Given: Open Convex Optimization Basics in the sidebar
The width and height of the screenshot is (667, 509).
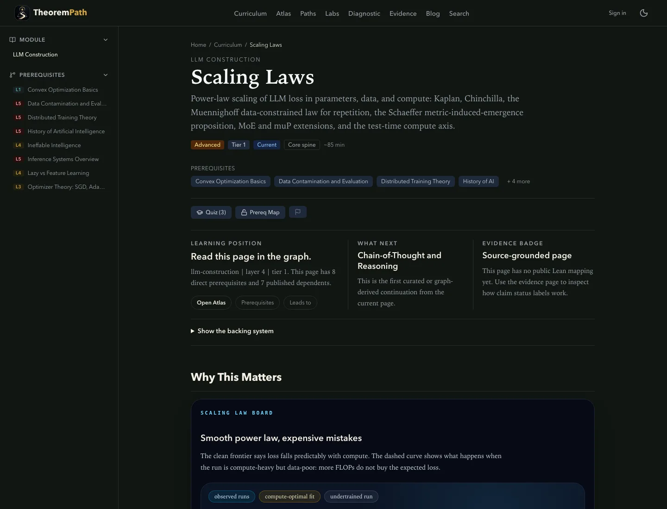Looking at the screenshot, I should point(63,90).
